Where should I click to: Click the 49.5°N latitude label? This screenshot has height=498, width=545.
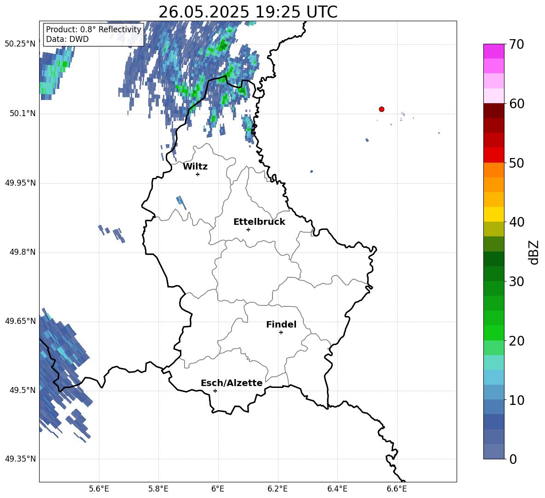click(23, 390)
